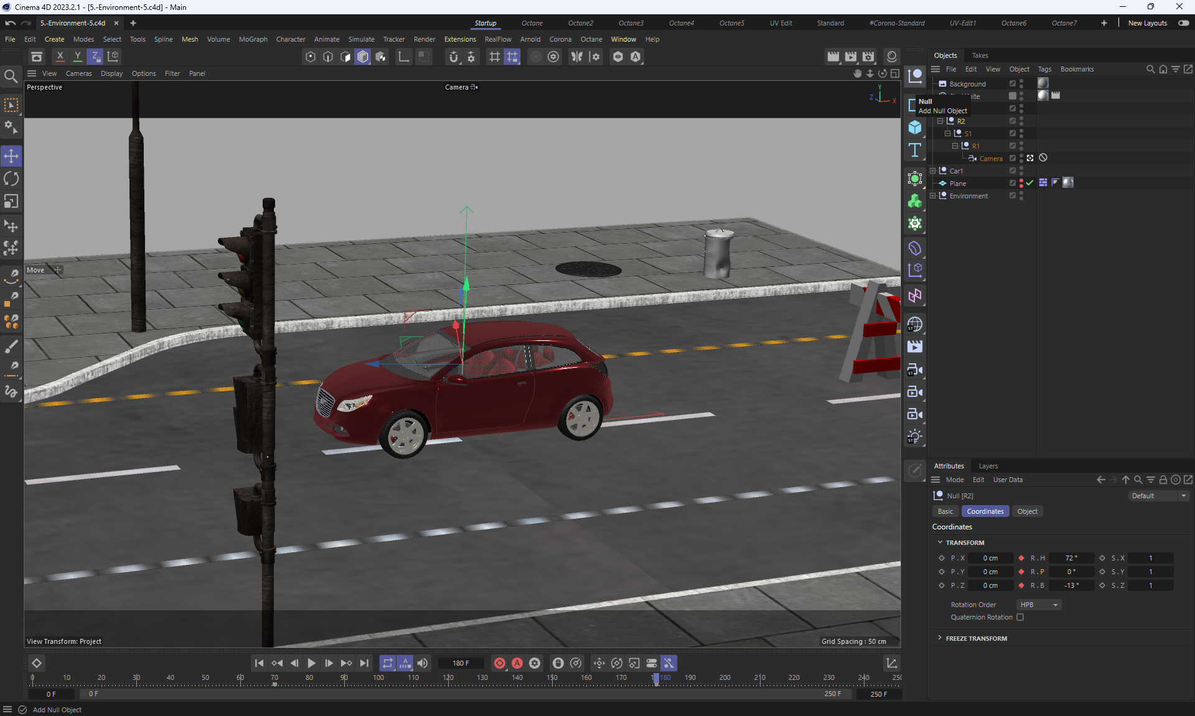Select the Scale tool in left toolbar
This screenshot has height=716, width=1195.
pyautogui.click(x=11, y=202)
